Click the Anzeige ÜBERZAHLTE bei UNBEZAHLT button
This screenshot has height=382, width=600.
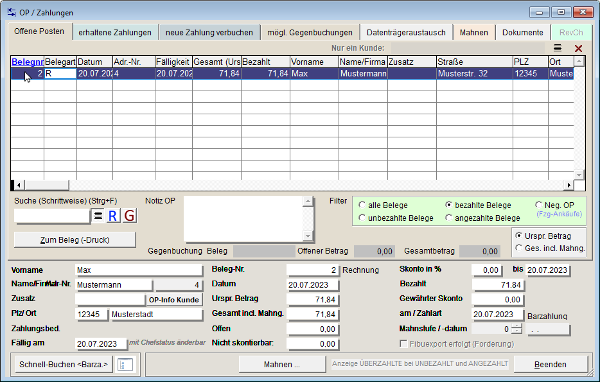[x=419, y=363]
